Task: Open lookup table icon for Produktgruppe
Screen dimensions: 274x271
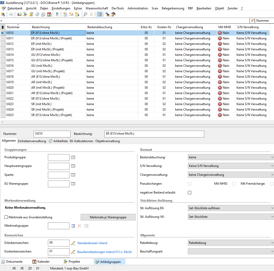Action: click(73, 157)
